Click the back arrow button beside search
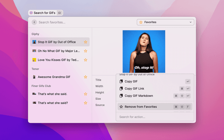Screen dimensions: 224x140 pos(34,22)
